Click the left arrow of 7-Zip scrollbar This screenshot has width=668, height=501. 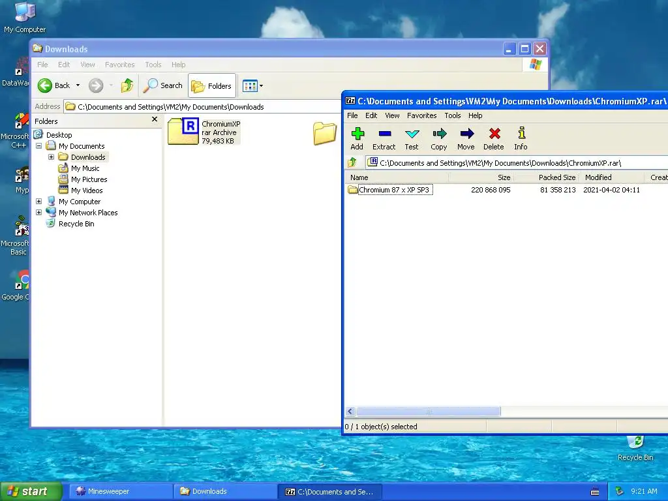click(350, 411)
